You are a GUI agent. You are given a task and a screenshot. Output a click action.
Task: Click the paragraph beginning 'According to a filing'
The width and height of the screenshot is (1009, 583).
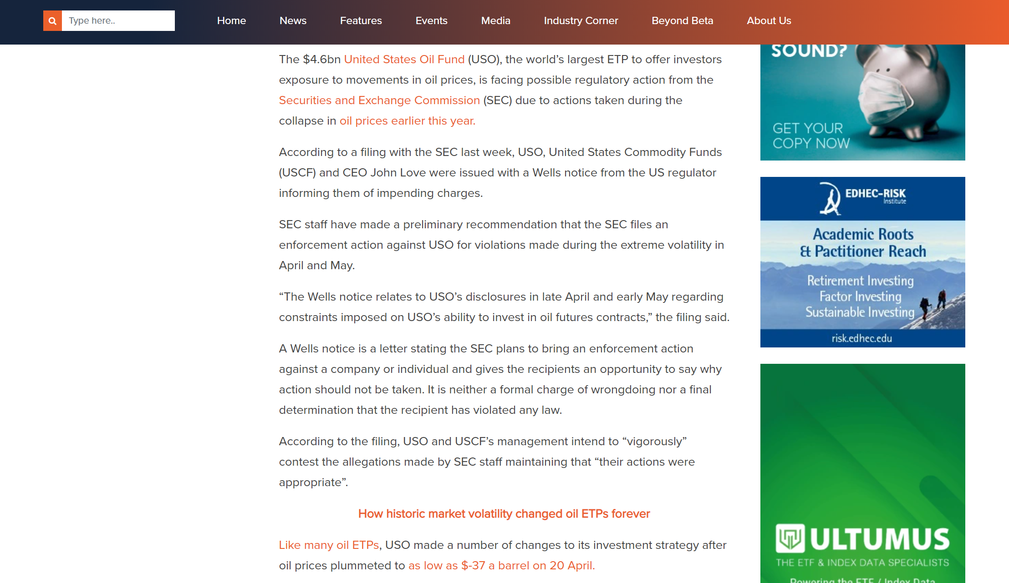click(x=500, y=172)
